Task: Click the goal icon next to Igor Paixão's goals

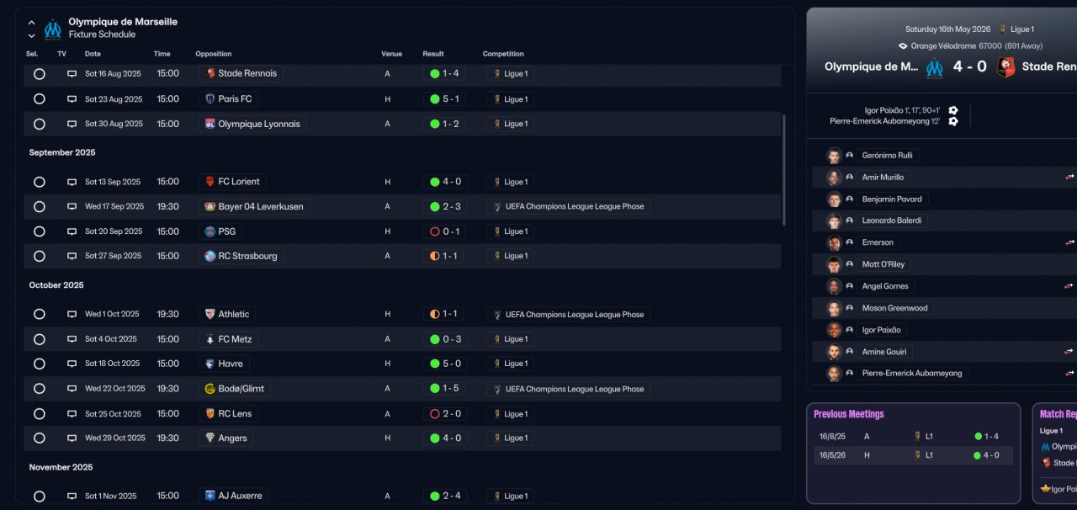Action: [x=953, y=110]
